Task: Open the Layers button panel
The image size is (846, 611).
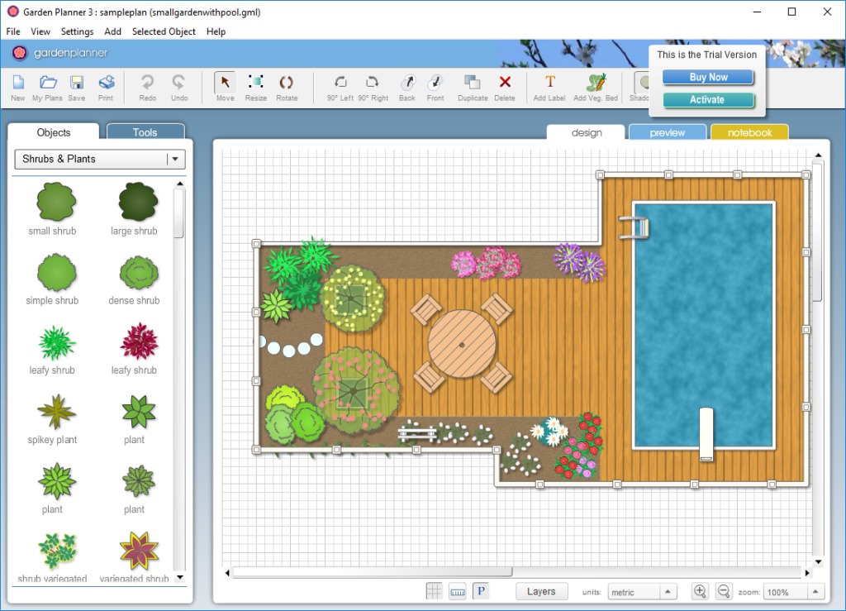Action: (541, 591)
